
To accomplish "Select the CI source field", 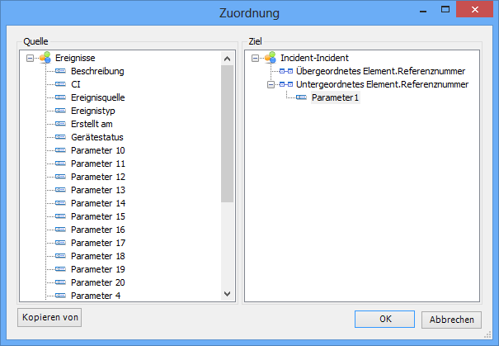I will point(76,85).
